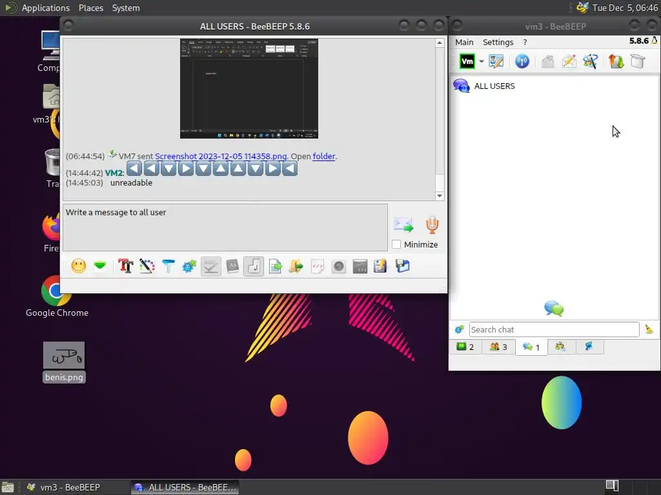Click the received screenshot thumbnail image
Viewport: 661px width, 495px height.
(x=249, y=88)
